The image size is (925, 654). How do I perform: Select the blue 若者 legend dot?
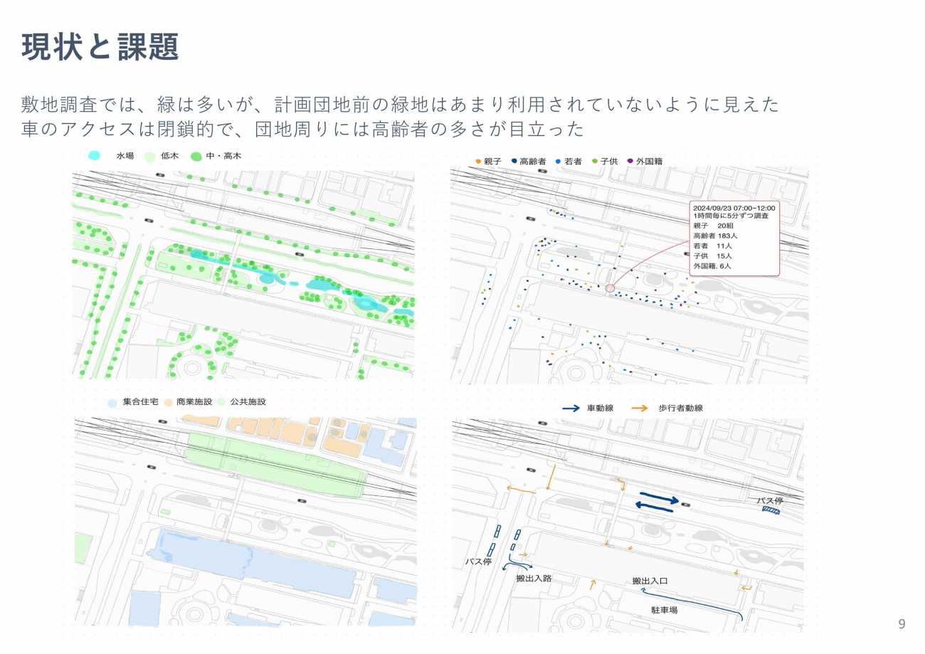pos(558,162)
